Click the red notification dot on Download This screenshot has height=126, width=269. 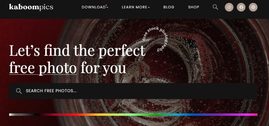106,5
